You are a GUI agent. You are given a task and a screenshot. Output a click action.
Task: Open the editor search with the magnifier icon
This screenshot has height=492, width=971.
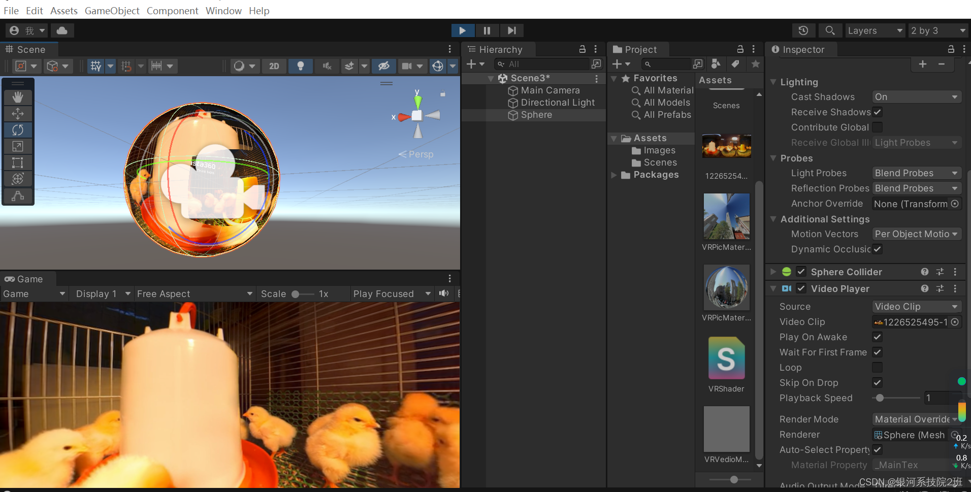tap(830, 30)
